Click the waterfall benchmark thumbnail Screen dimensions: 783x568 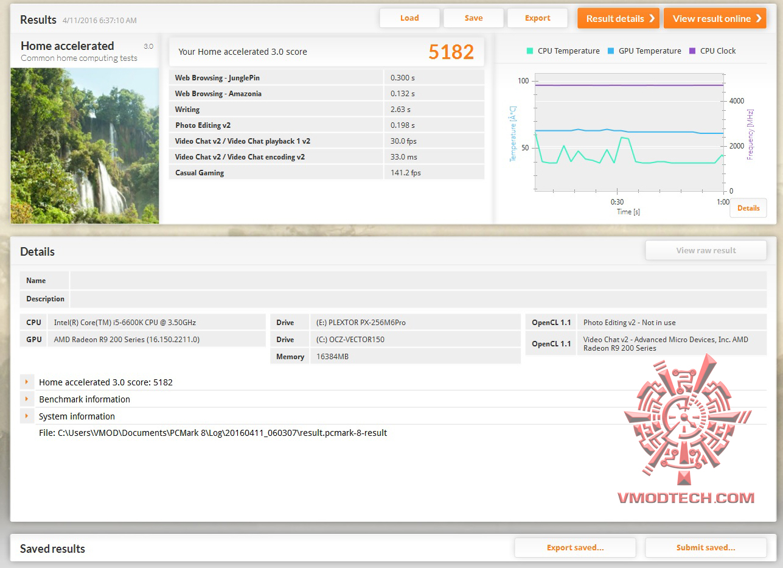85,146
